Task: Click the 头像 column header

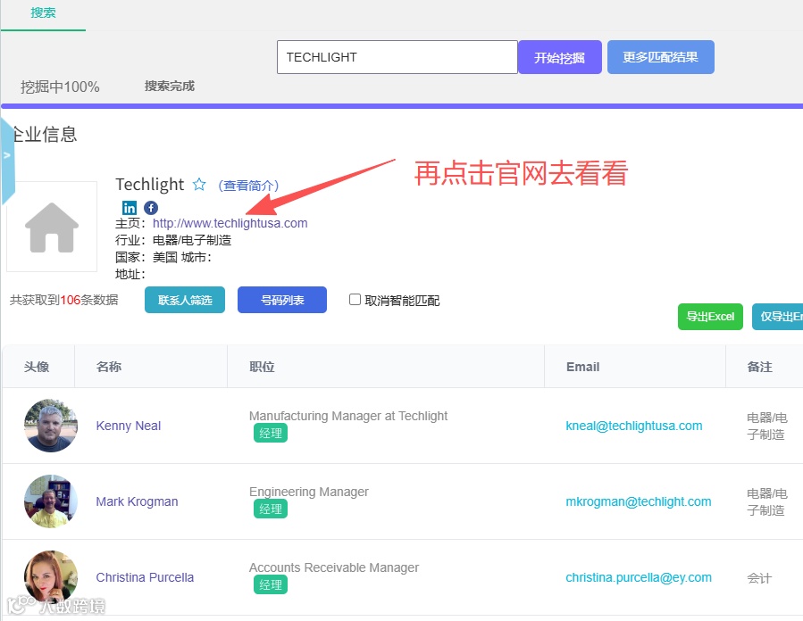Action: coord(37,367)
